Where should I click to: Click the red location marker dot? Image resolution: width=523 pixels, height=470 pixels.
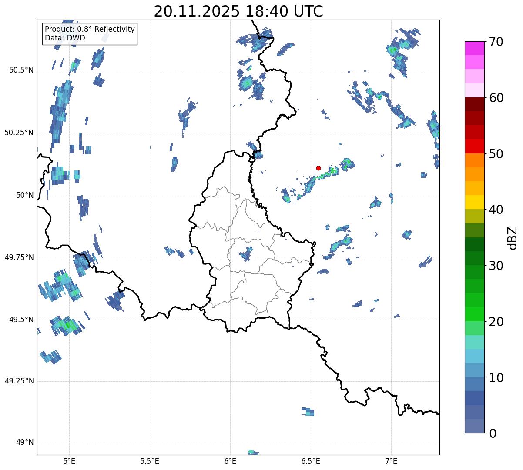click(x=318, y=168)
